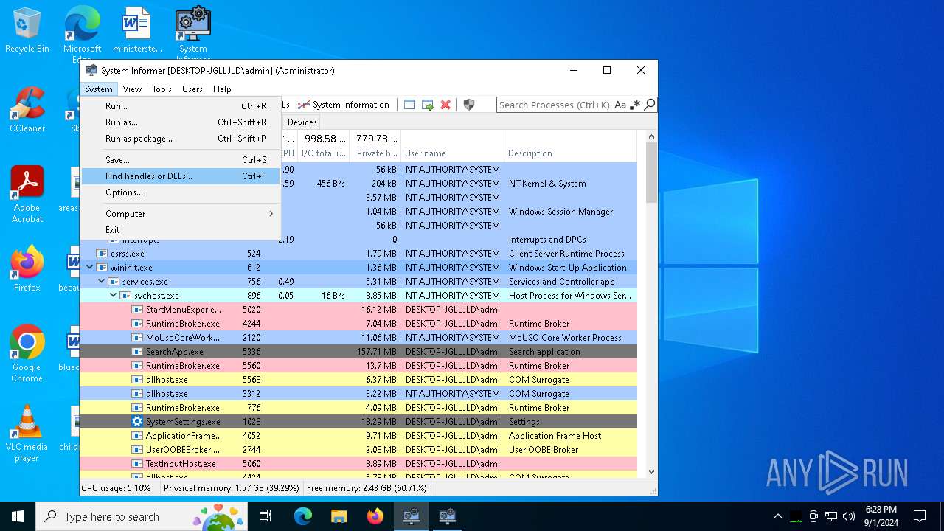The height and width of the screenshot is (531, 944).
Task: Open File Explorer from taskbar
Action: click(339, 516)
